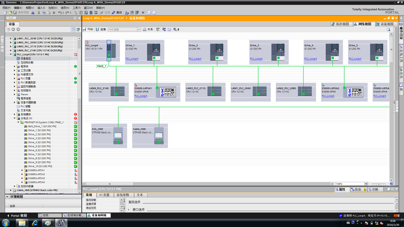Expand the PLC 变量 tags node
This screenshot has width=404, height=227.
pyautogui.click(x=15, y=79)
